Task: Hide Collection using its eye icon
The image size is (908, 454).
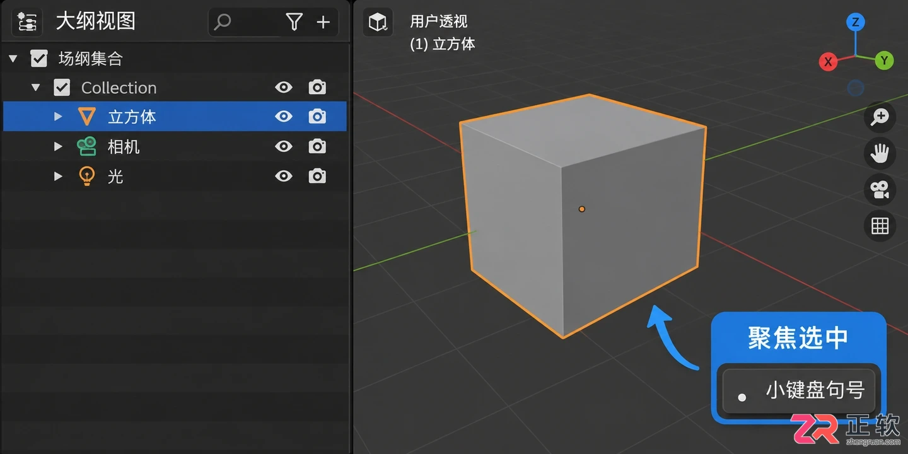Action: 284,87
